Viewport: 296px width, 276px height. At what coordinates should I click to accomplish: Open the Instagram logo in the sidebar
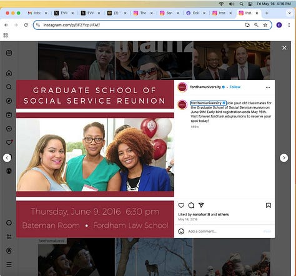(x=9, y=52)
